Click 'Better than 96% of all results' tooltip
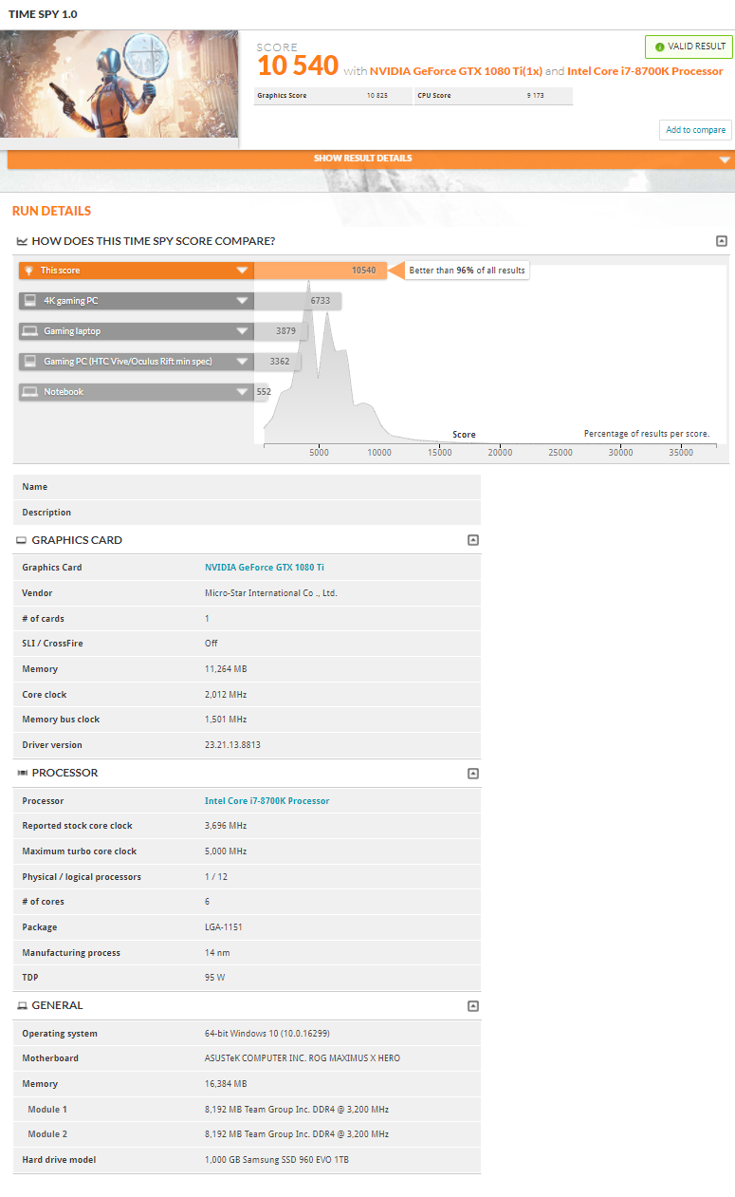 [467, 271]
